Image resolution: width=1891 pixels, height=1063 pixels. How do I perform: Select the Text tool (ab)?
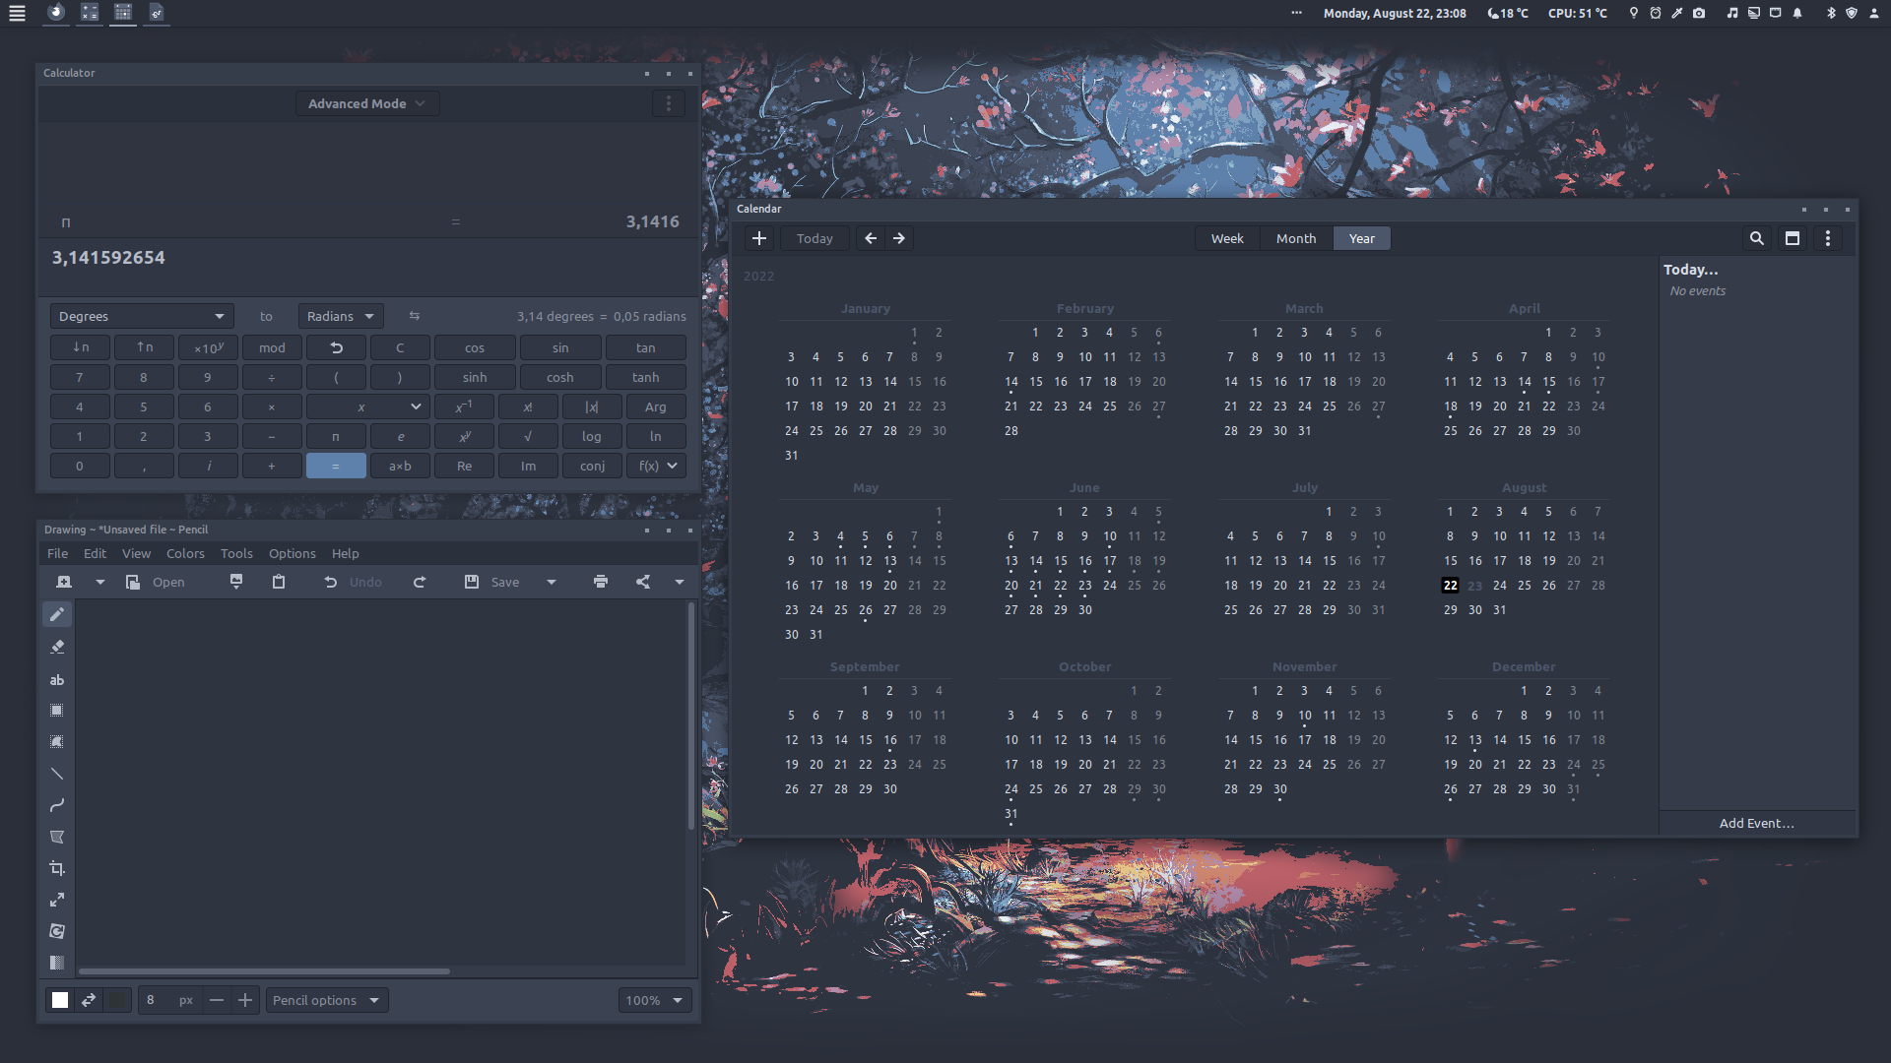click(x=57, y=679)
